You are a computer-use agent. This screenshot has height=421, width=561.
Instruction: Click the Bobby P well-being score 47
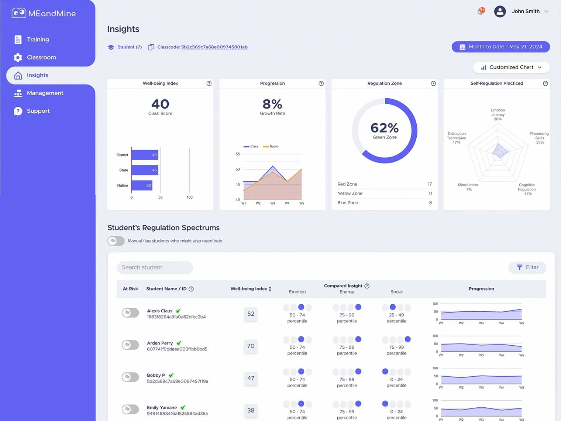click(251, 378)
